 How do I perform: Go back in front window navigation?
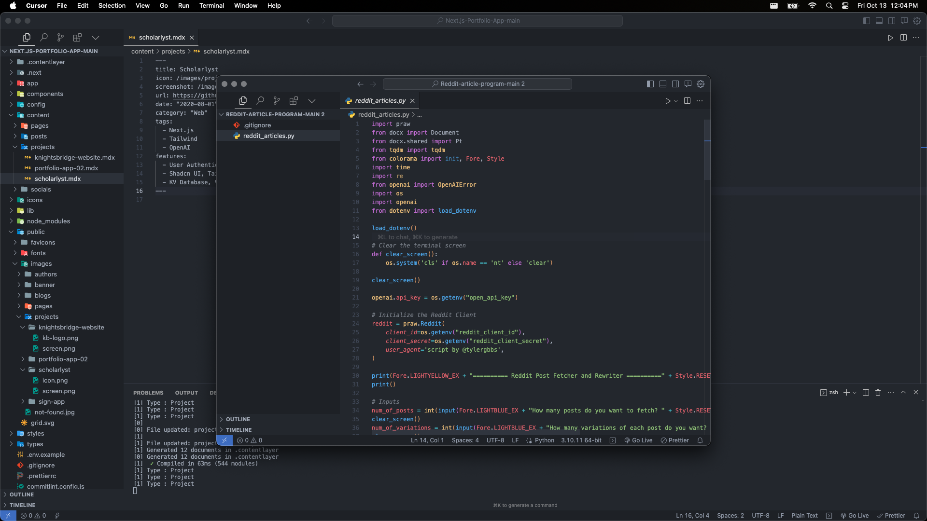coord(360,84)
